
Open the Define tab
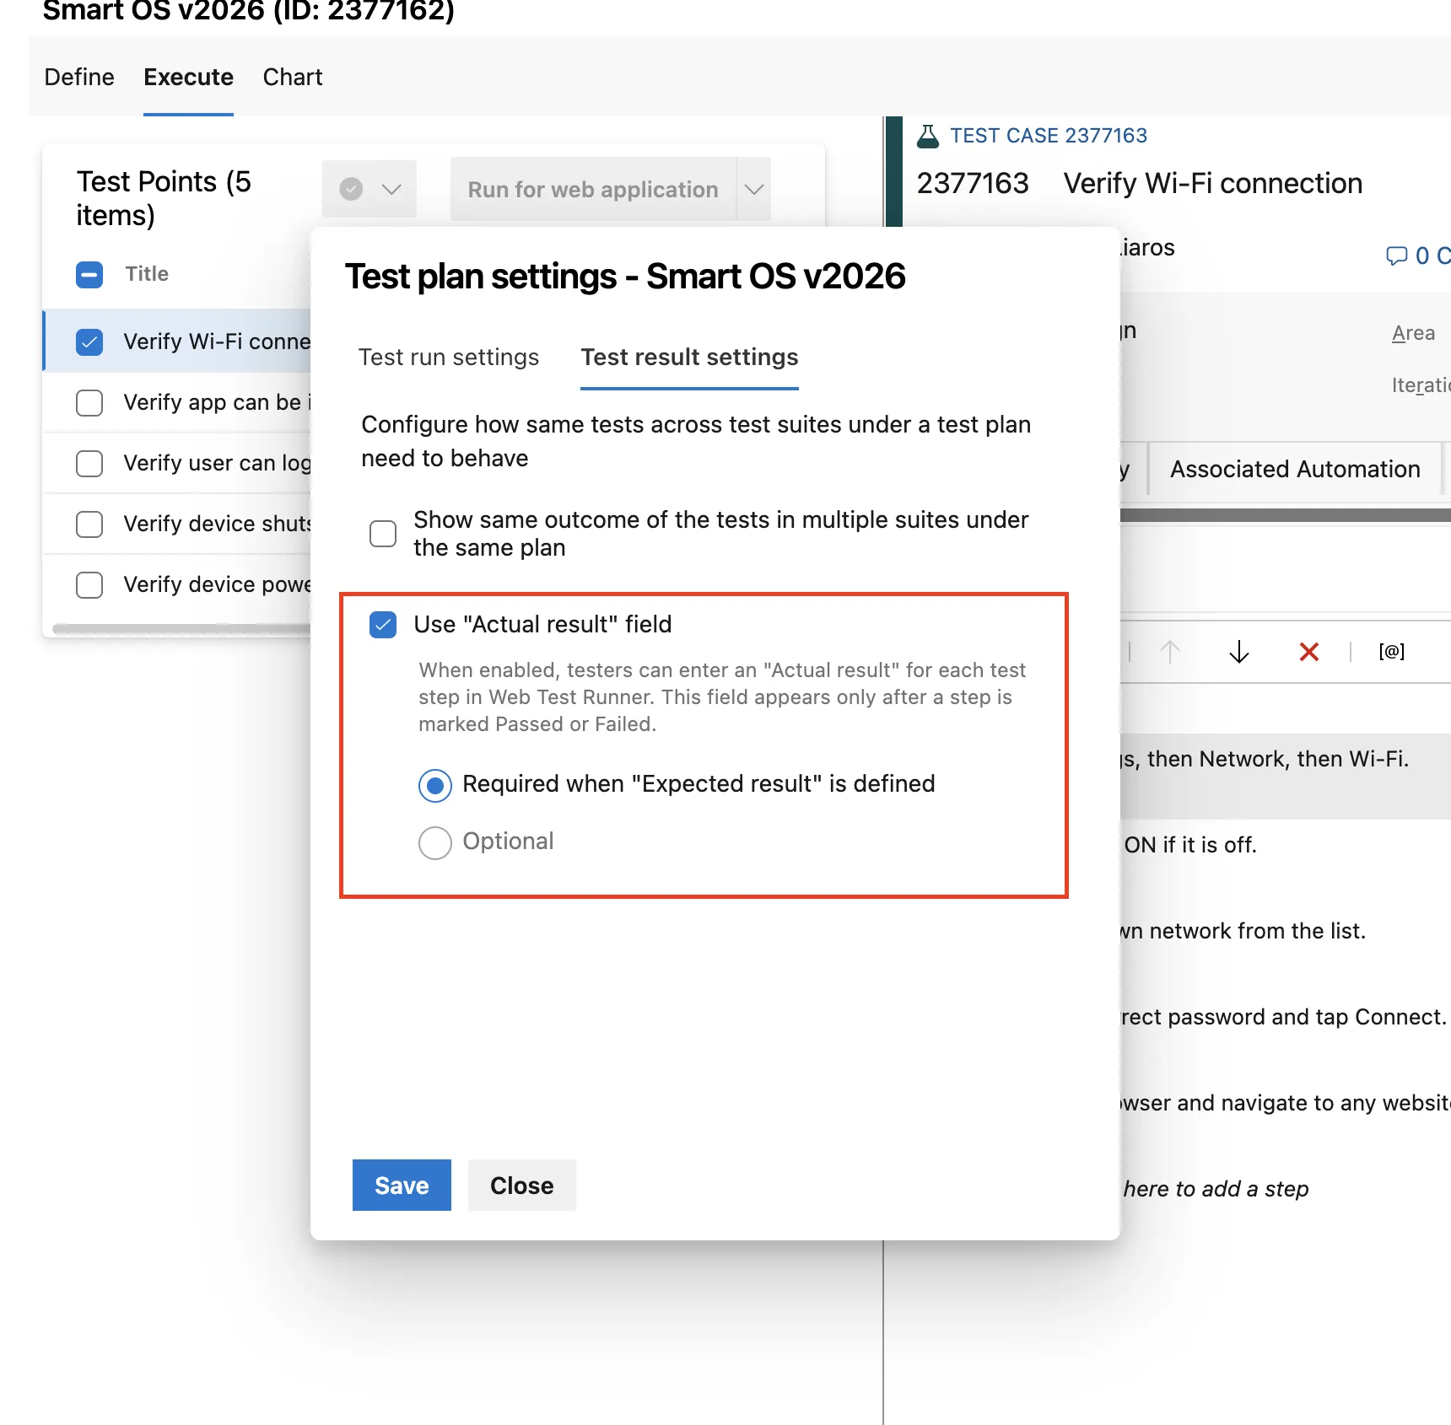pos(79,78)
